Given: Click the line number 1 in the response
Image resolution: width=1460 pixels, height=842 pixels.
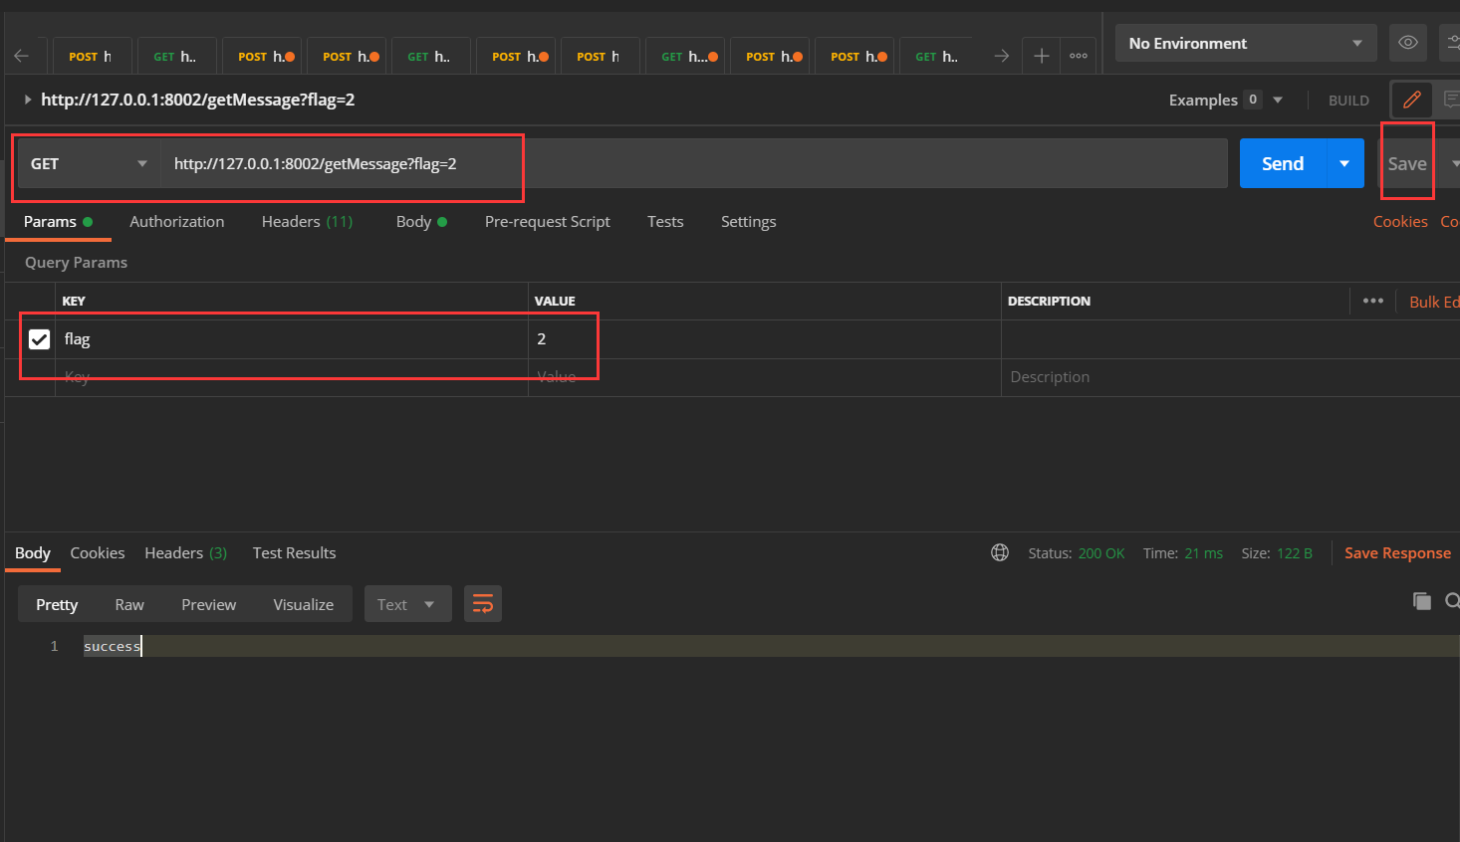Looking at the screenshot, I should pyautogui.click(x=54, y=646).
